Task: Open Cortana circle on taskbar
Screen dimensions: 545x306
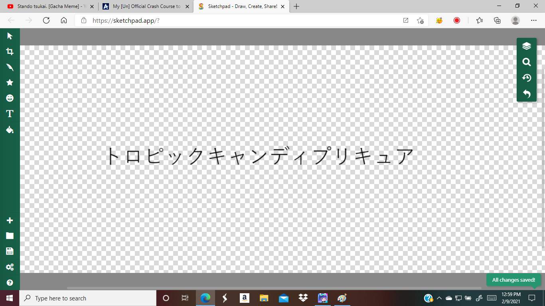Action: coord(166,298)
